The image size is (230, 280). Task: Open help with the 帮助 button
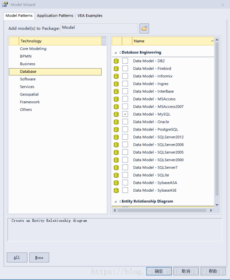[213, 271]
